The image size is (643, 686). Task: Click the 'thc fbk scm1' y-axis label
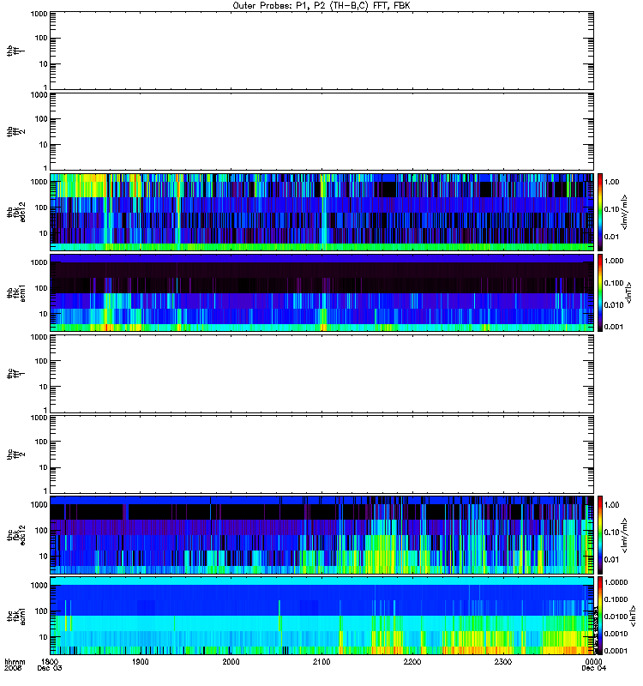(15, 616)
